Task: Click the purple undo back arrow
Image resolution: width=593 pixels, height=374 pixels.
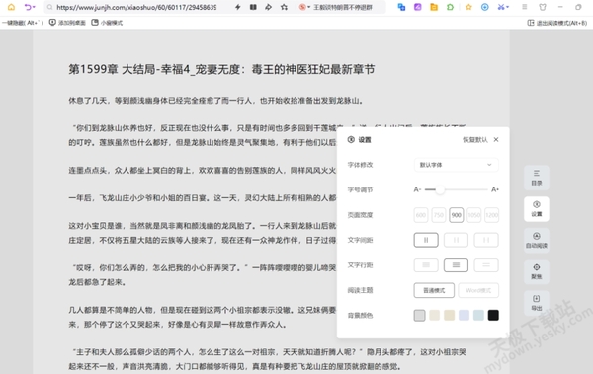Action: tap(28, 7)
